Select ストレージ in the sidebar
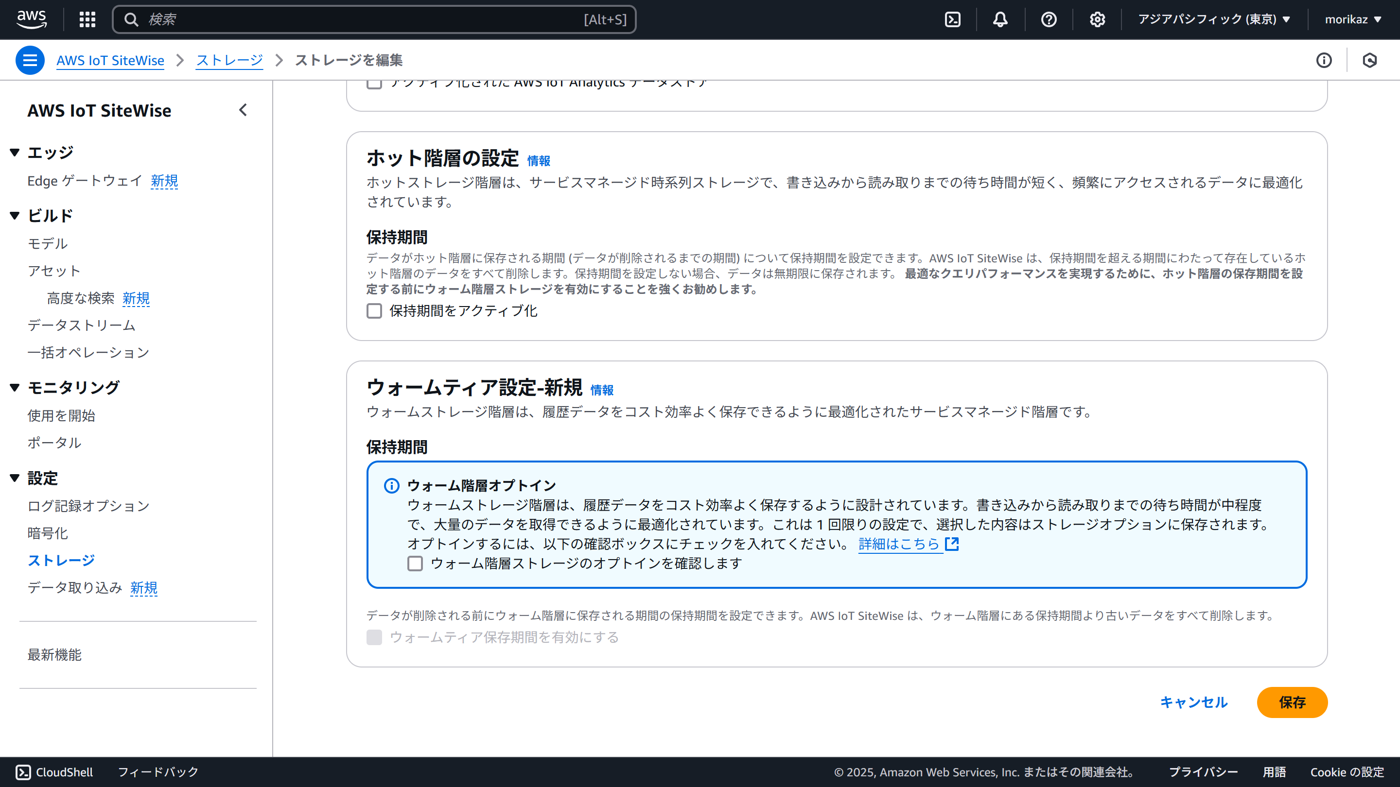1400x787 pixels. (x=61, y=560)
